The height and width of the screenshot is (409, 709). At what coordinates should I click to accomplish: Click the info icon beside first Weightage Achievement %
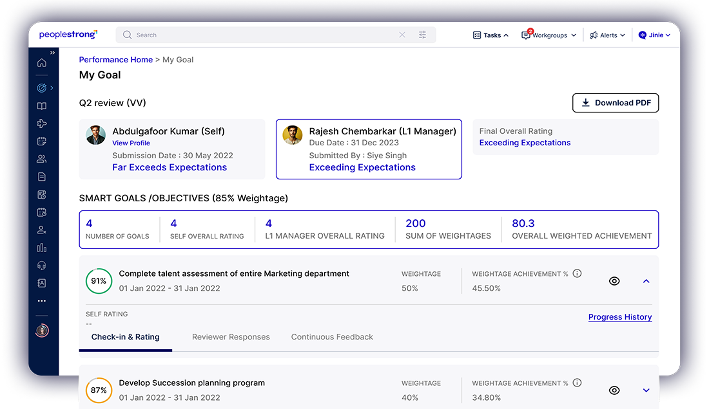(x=577, y=273)
